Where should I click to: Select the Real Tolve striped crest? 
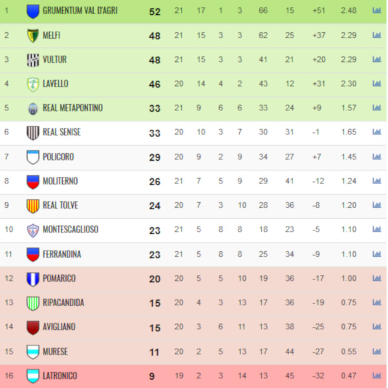point(33,206)
